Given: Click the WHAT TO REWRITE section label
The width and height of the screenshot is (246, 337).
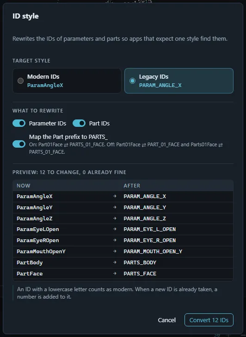Looking at the screenshot, I should 38,111.
